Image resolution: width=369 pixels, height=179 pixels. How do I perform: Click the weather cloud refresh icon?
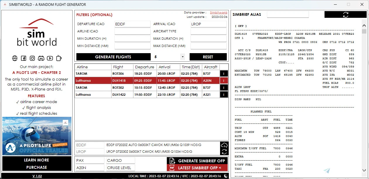(x=224, y=145)
